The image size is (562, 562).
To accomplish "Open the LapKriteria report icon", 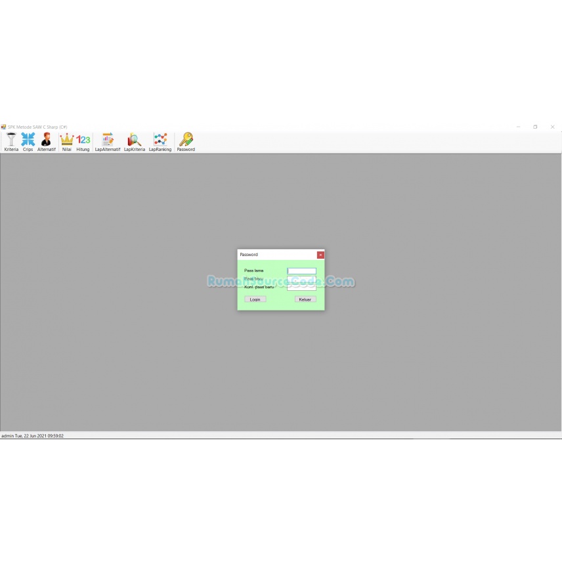I will pyautogui.click(x=135, y=142).
